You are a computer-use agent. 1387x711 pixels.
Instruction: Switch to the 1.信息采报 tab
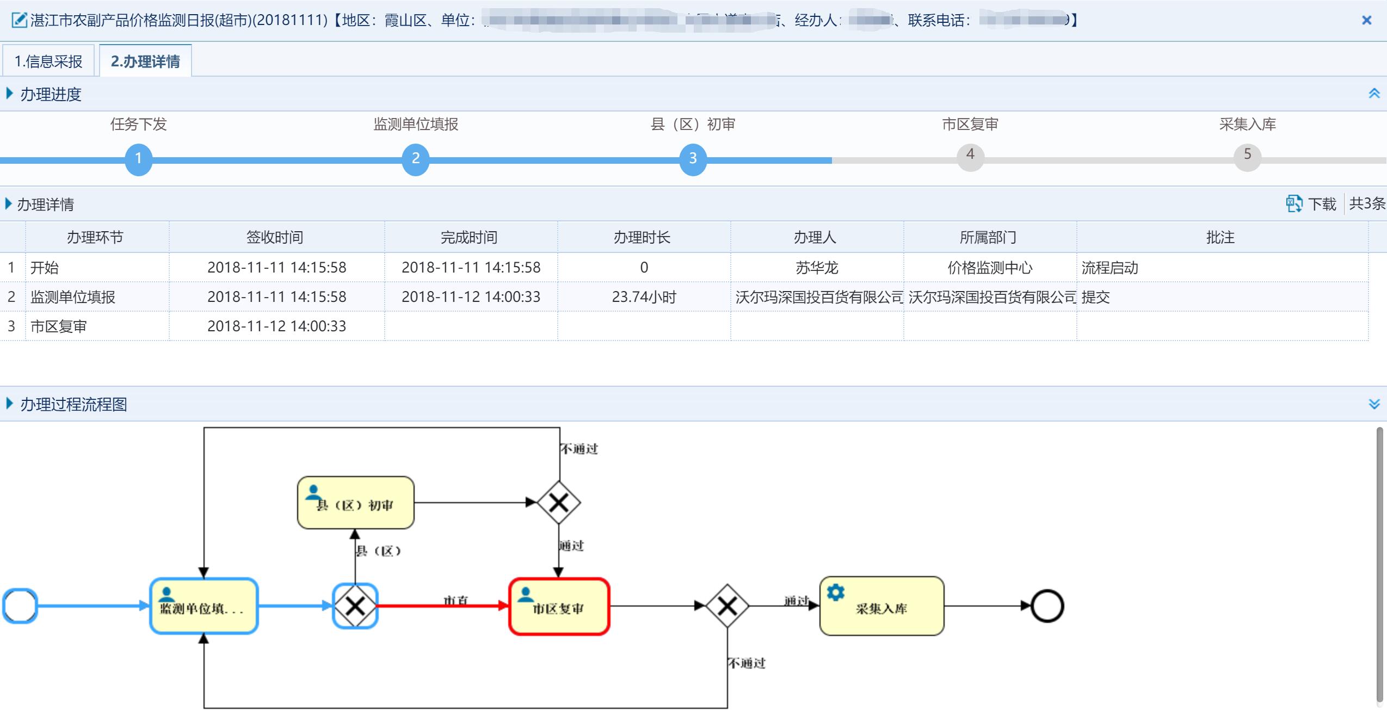coord(48,61)
